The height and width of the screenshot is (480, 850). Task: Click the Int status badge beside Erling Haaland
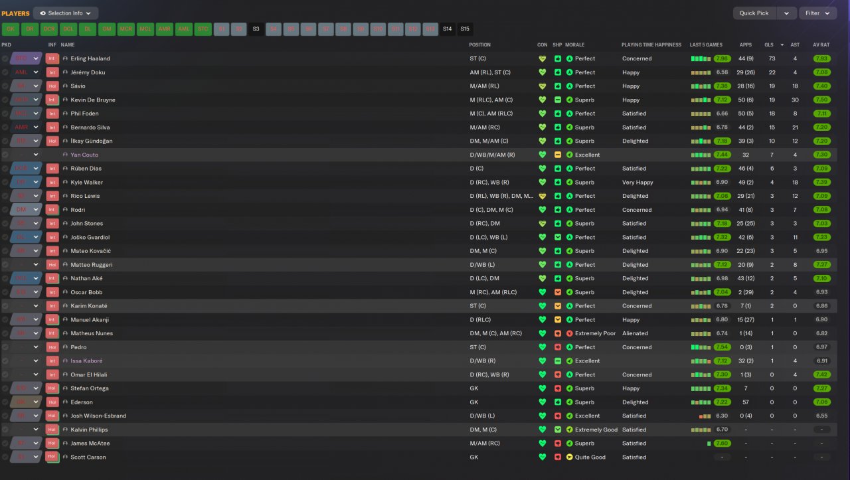click(52, 58)
